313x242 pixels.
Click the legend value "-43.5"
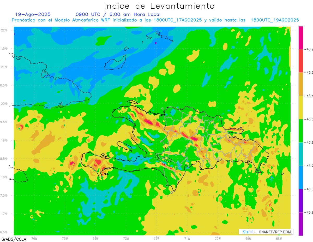pyautogui.click(x=309, y=119)
